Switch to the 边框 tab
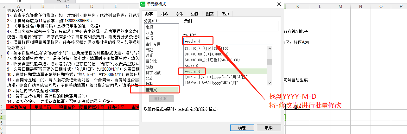Screen dimensions: 407x134 [x=194, y=14]
